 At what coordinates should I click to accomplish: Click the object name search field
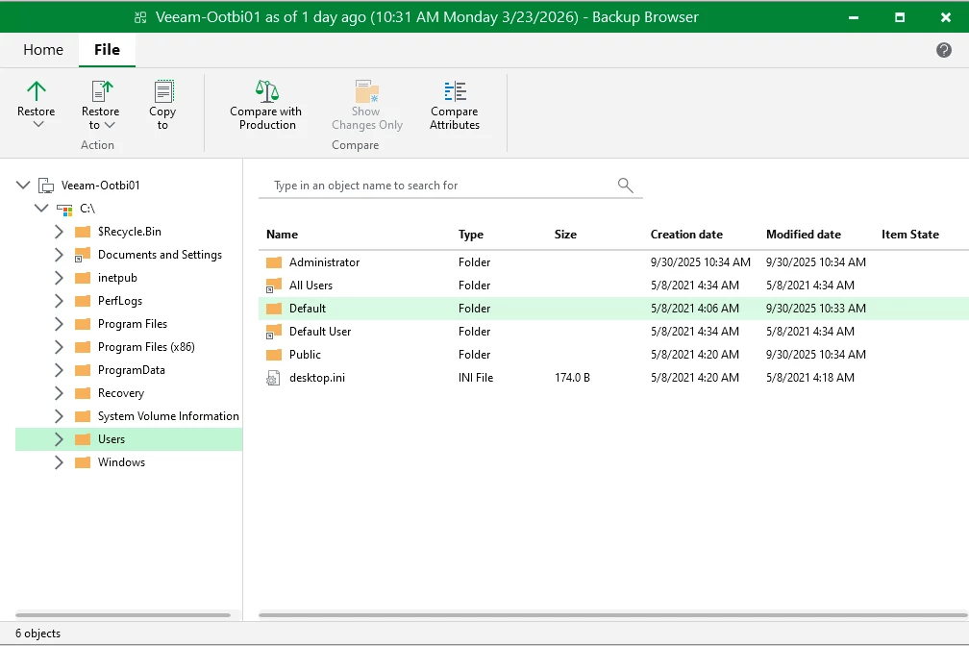[437, 186]
